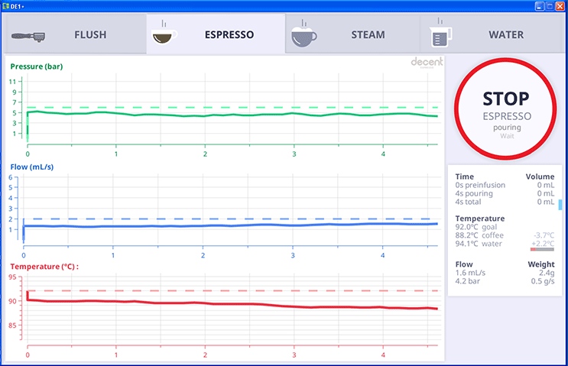The height and width of the screenshot is (366, 568).
Task: Click the Time section heading
Action: 464,177
